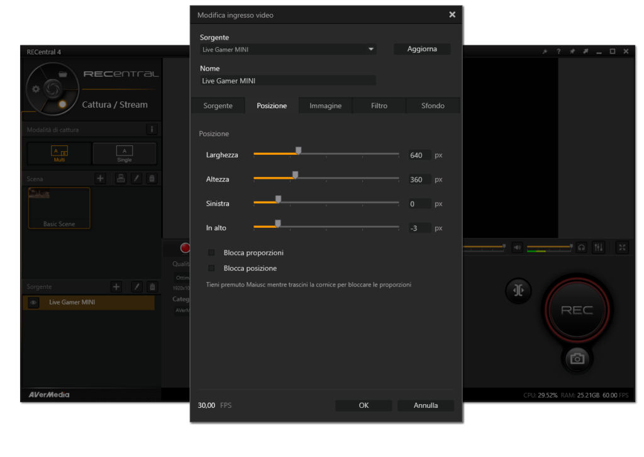Switch to the Sorgente tab
This screenshot has width=644, height=457.
(218, 106)
